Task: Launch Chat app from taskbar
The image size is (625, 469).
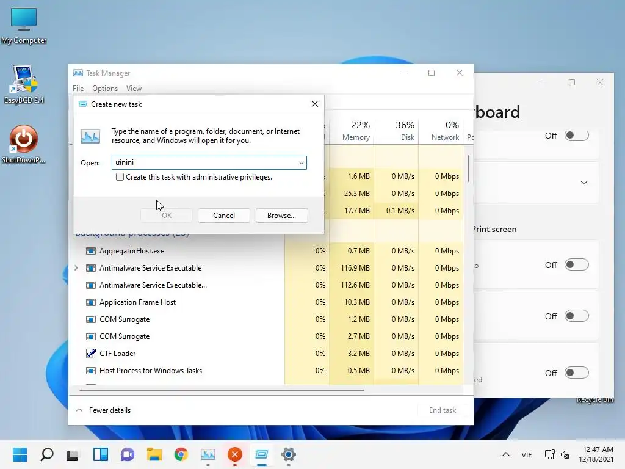Action: pos(128,454)
